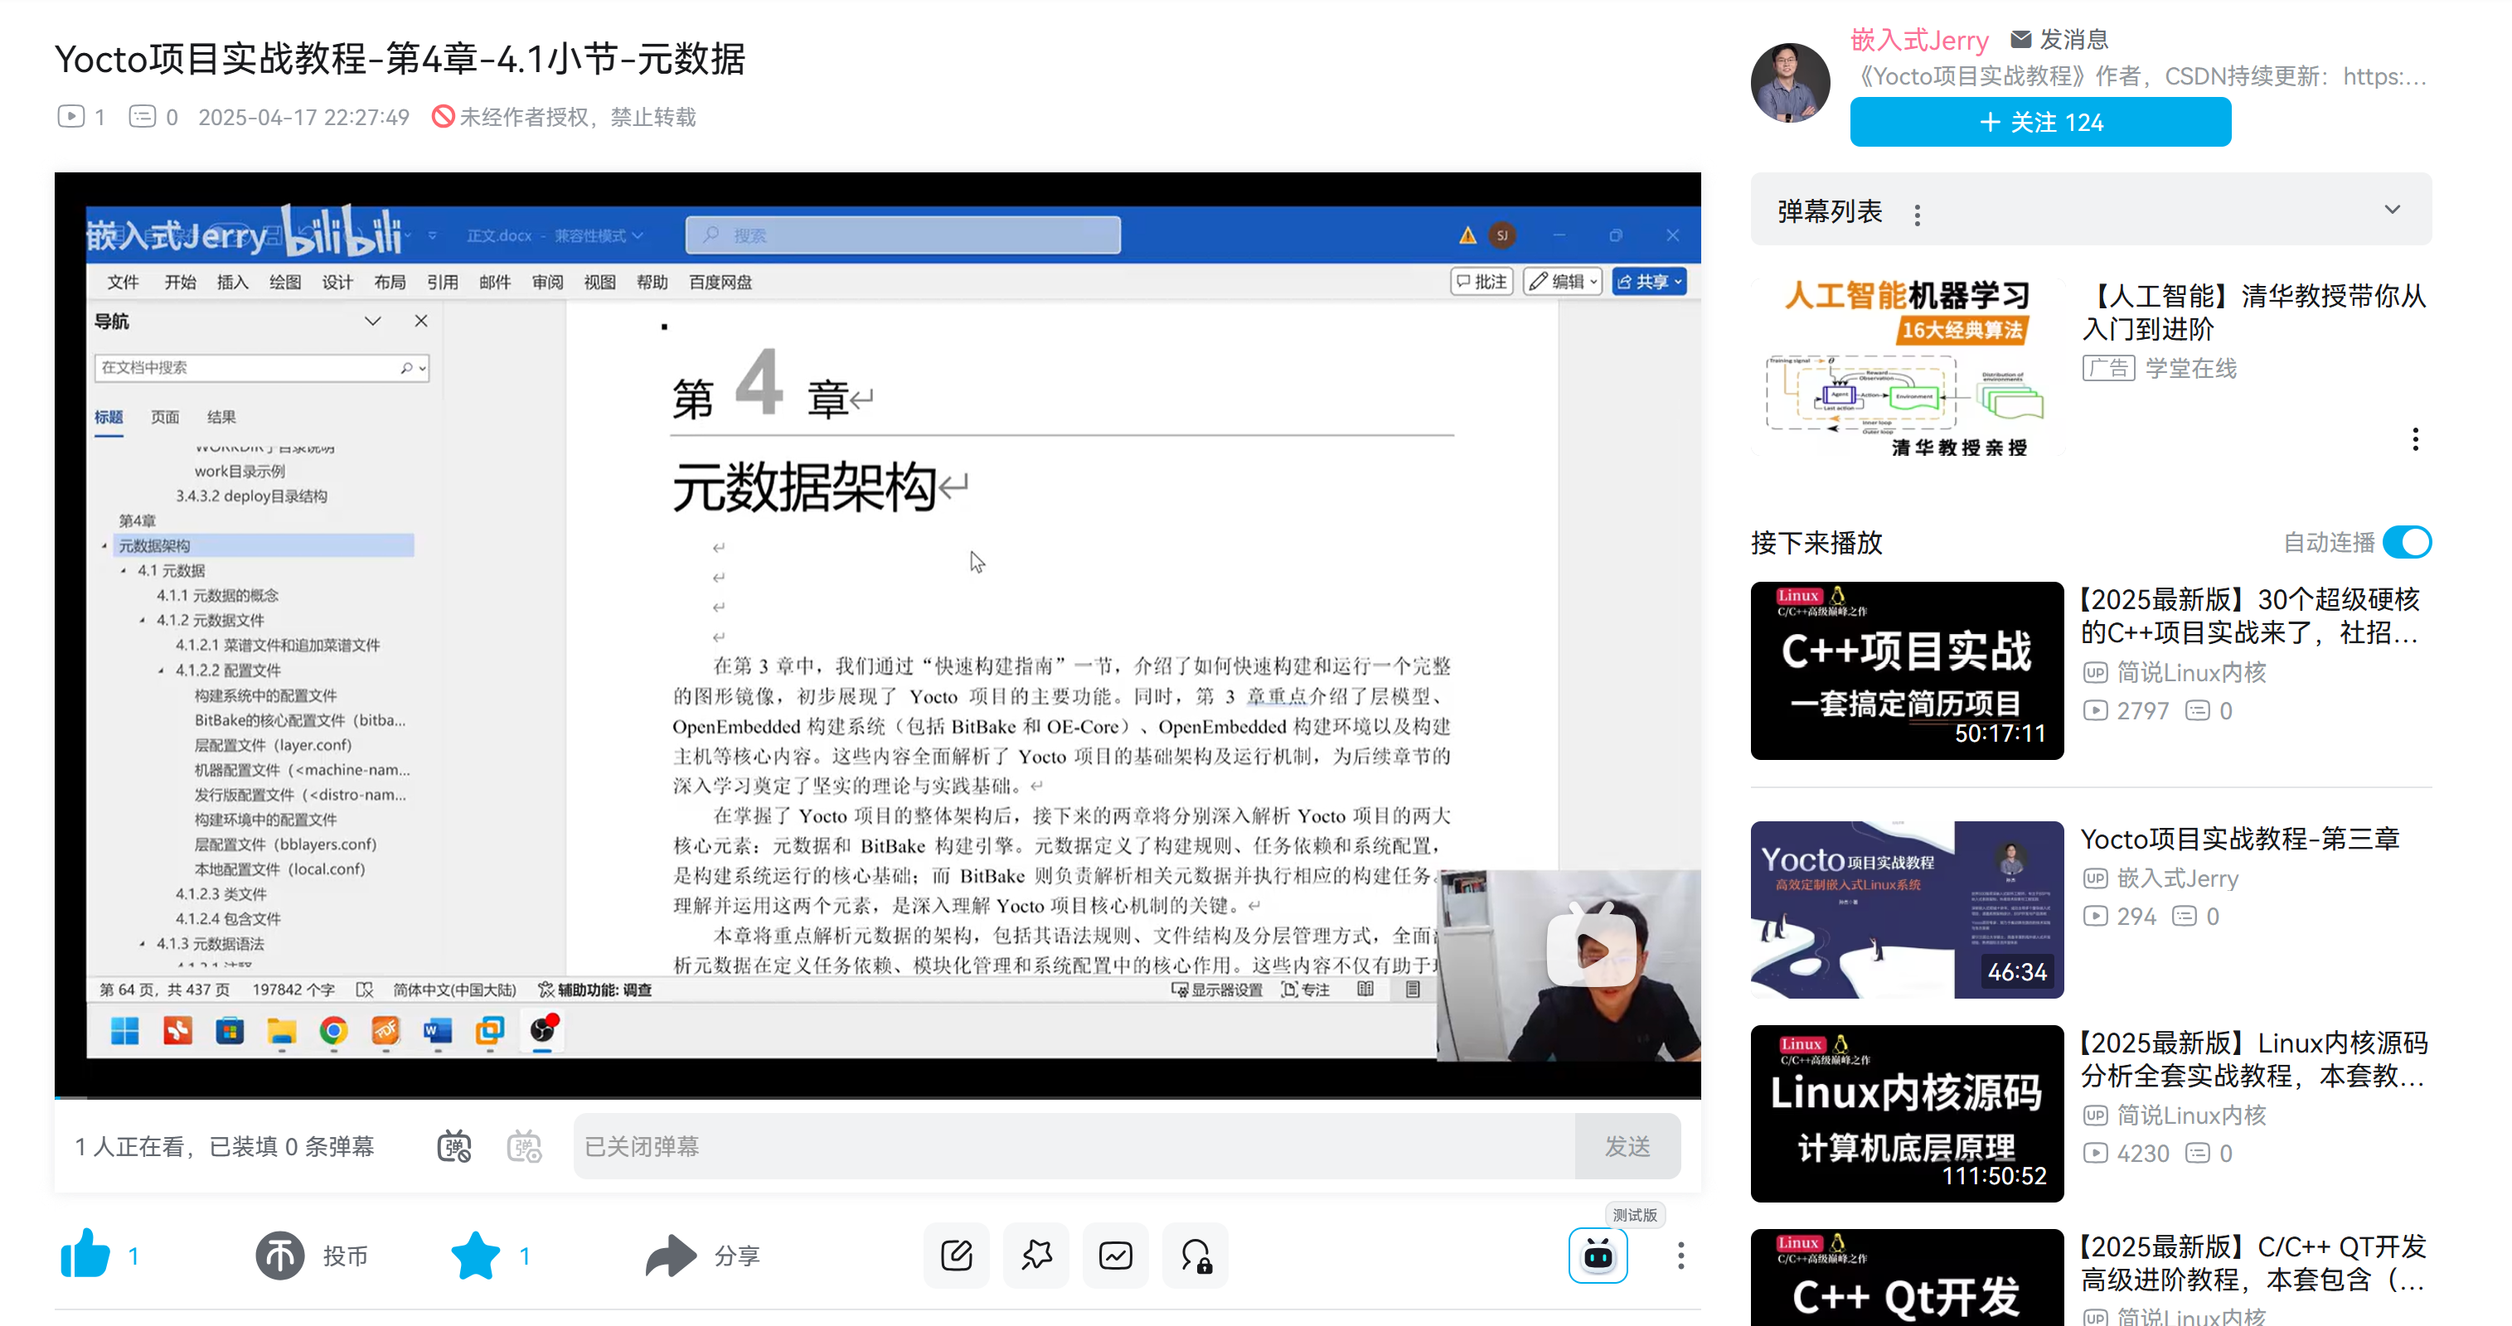Open the three-dot menu beside AI assistant
The width and height of the screenshot is (2512, 1326).
pyautogui.click(x=1680, y=1255)
